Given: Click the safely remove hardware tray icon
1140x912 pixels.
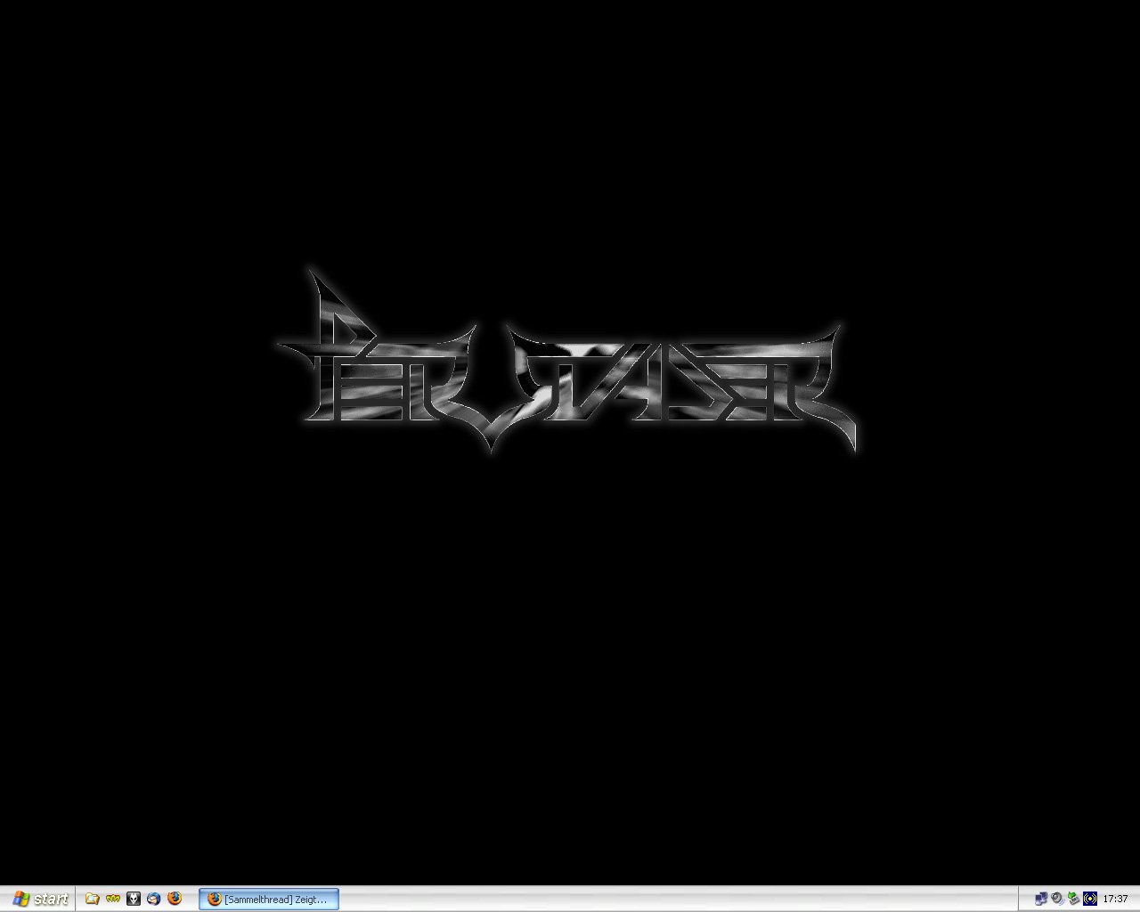Looking at the screenshot, I should [1073, 900].
